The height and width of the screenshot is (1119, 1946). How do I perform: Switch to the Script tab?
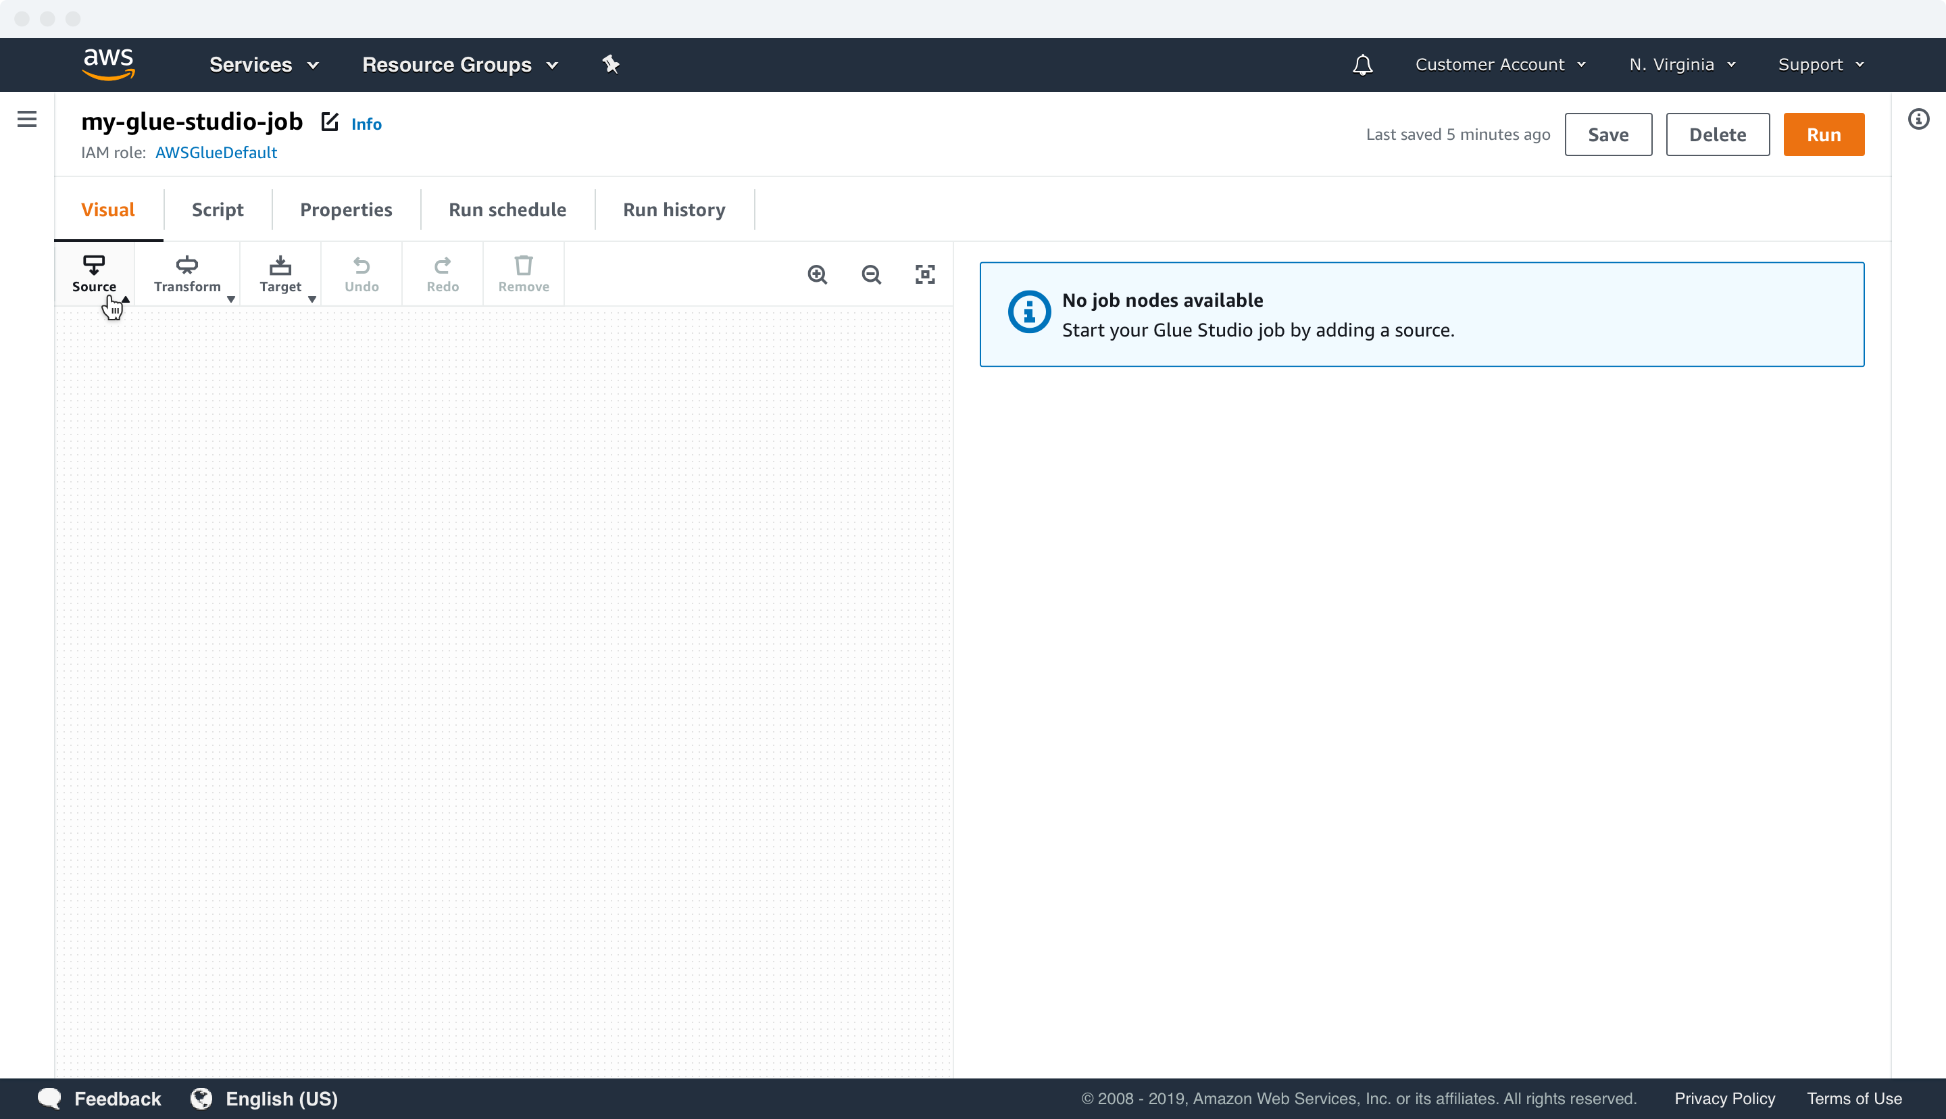point(218,209)
